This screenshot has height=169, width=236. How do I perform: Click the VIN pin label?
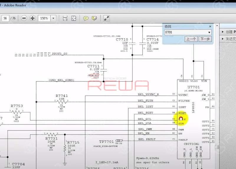[x=204, y=81]
